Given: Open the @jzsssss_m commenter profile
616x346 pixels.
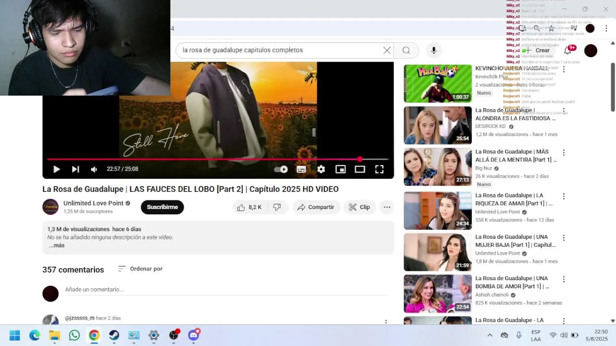Looking at the screenshot, I should (x=80, y=318).
